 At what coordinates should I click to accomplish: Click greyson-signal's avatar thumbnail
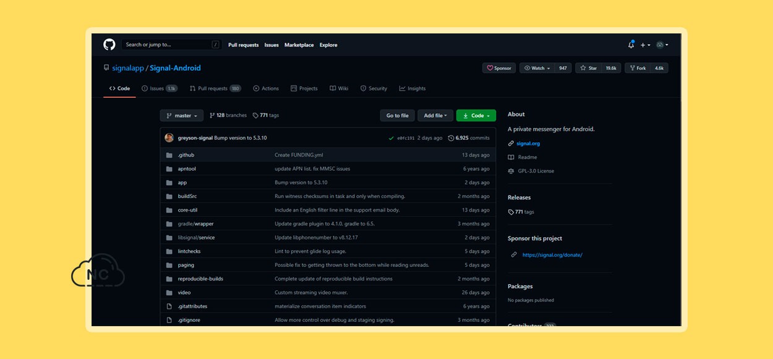click(169, 137)
